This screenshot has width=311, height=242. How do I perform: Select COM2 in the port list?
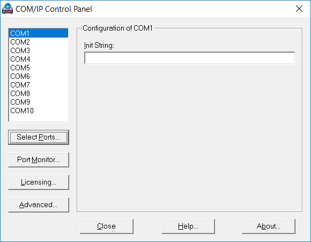[x=39, y=42]
